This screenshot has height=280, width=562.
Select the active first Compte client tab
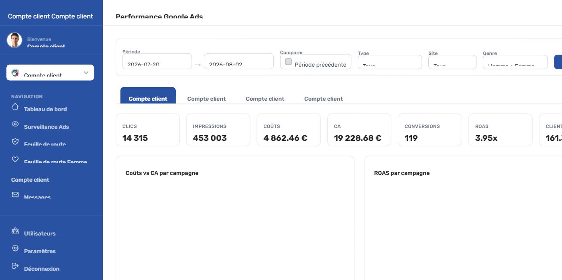click(148, 95)
